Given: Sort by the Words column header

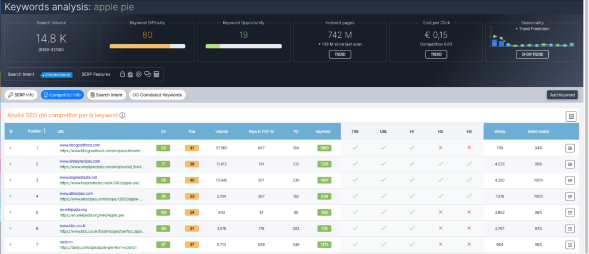Looking at the screenshot, I should (500, 132).
